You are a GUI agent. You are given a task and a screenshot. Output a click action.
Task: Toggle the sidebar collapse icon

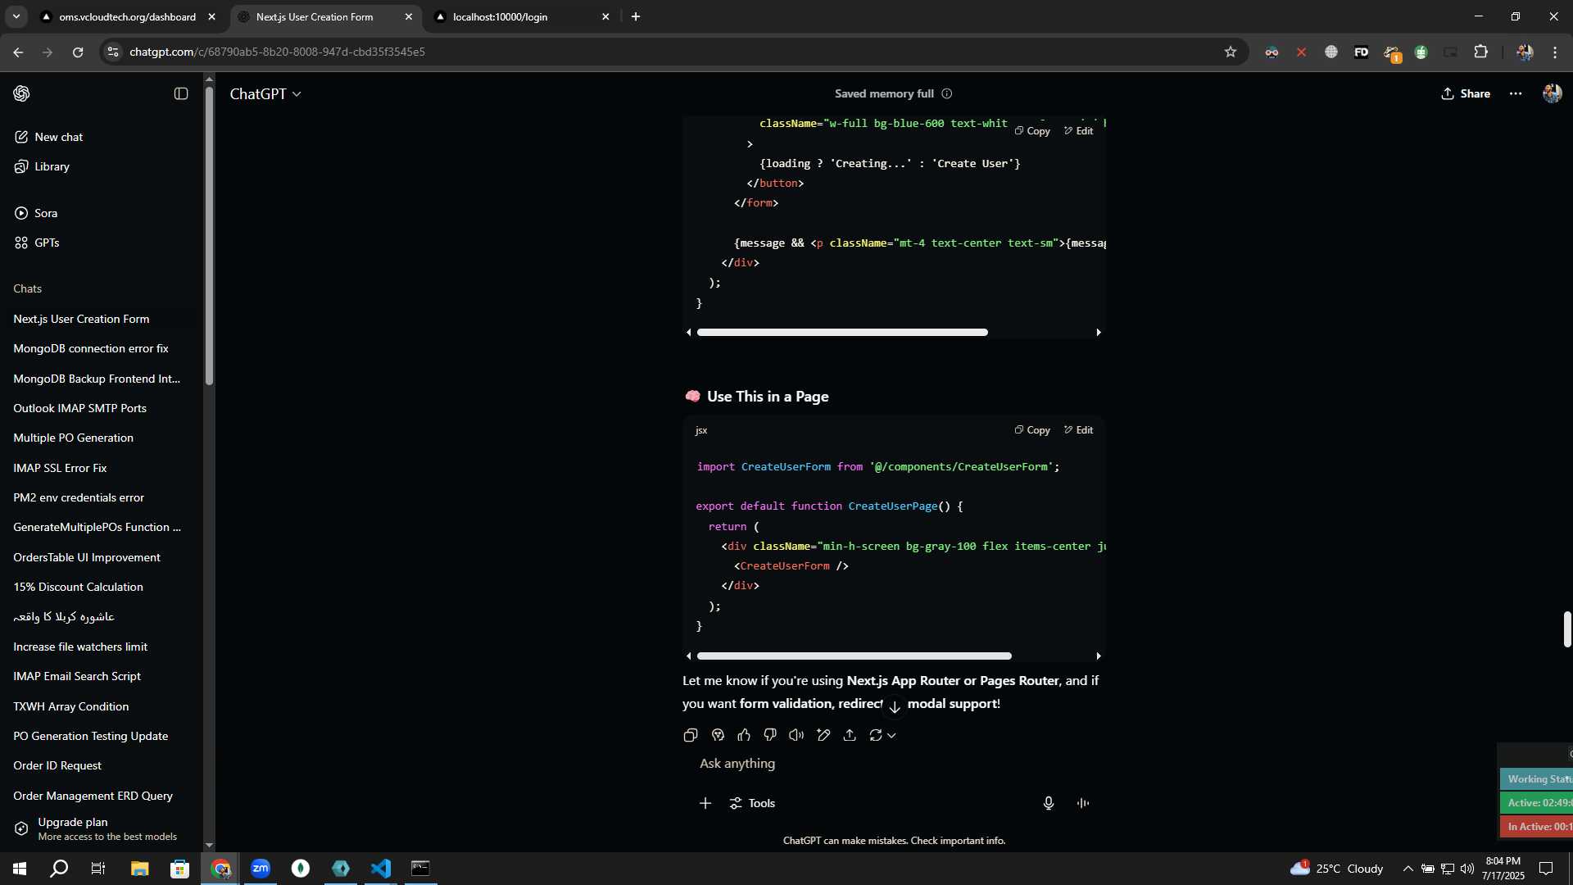[181, 93]
